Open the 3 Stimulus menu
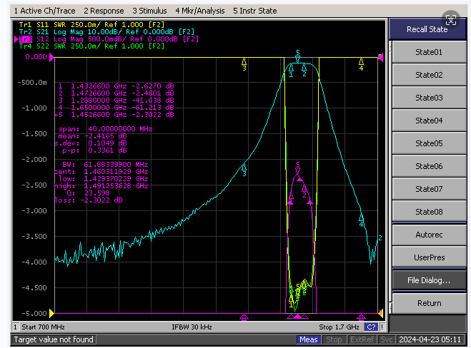The height and width of the screenshot is (348, 471). [x=149, y=11]
